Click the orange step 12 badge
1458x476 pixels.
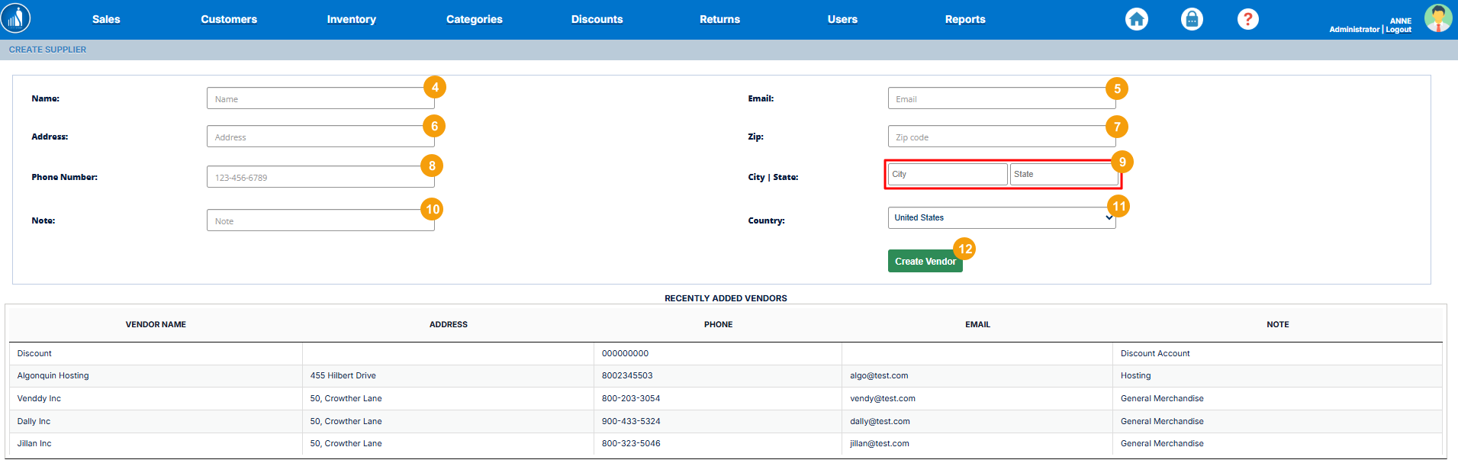(x=965, y=249)
